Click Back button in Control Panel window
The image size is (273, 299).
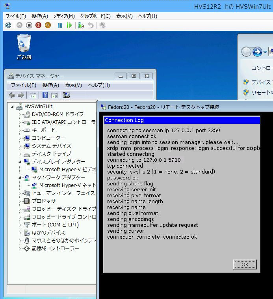point(246,52)
